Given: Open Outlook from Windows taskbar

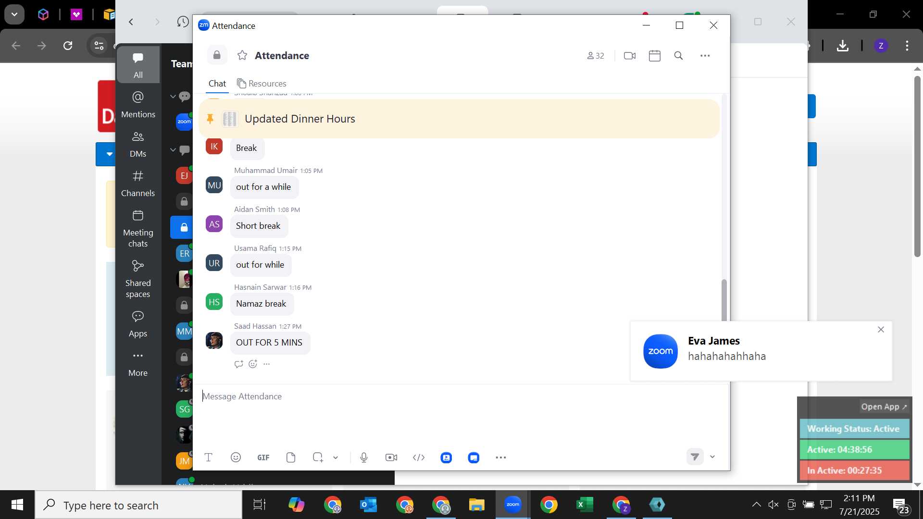Looking at the screenshot, I should pos(368,505).
